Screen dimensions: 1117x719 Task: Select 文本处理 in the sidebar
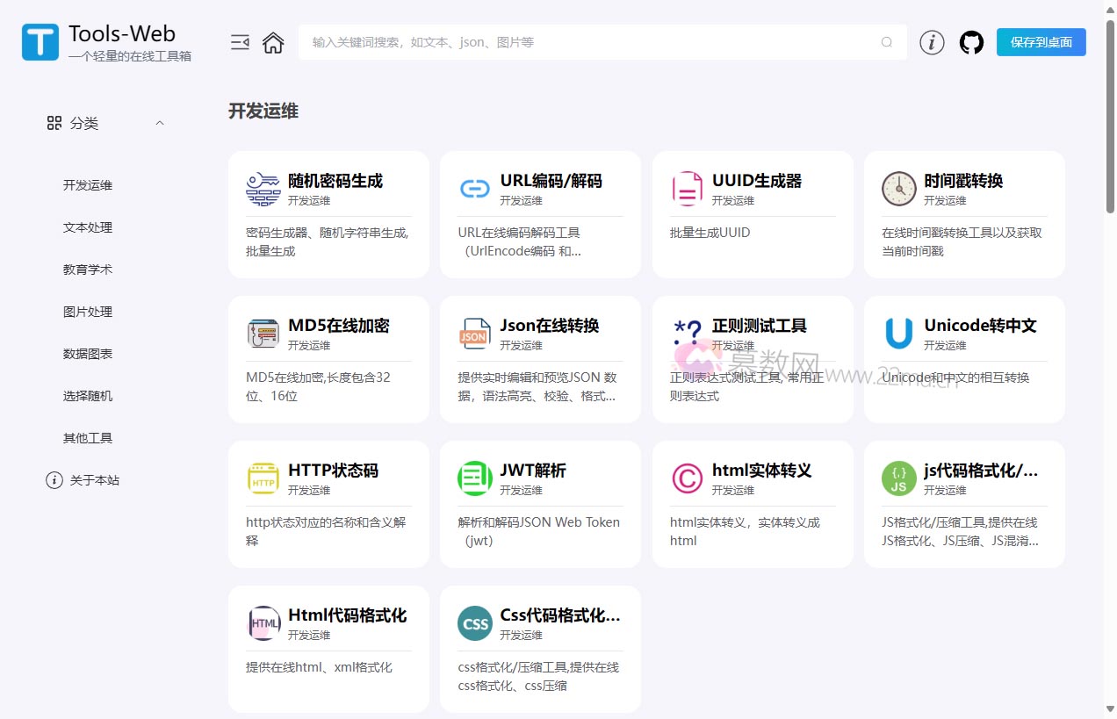point(88,227)
